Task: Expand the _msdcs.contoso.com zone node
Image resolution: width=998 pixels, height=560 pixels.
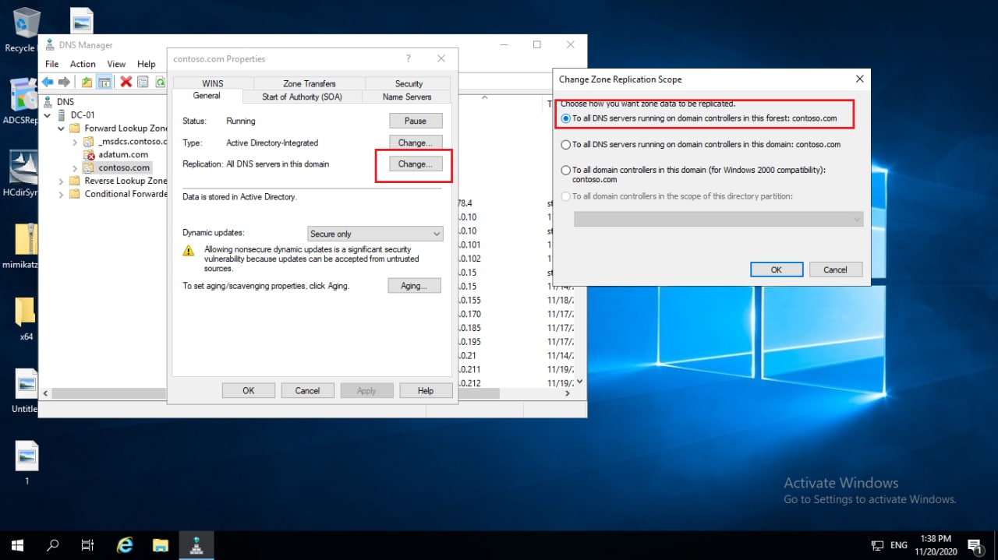Action: pyautogui.click(x=76, y=142)
